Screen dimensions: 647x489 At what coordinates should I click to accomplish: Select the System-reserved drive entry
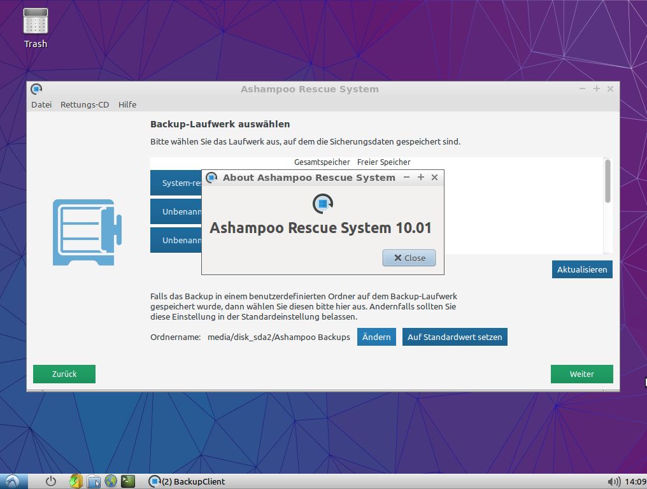coord(176,183)
